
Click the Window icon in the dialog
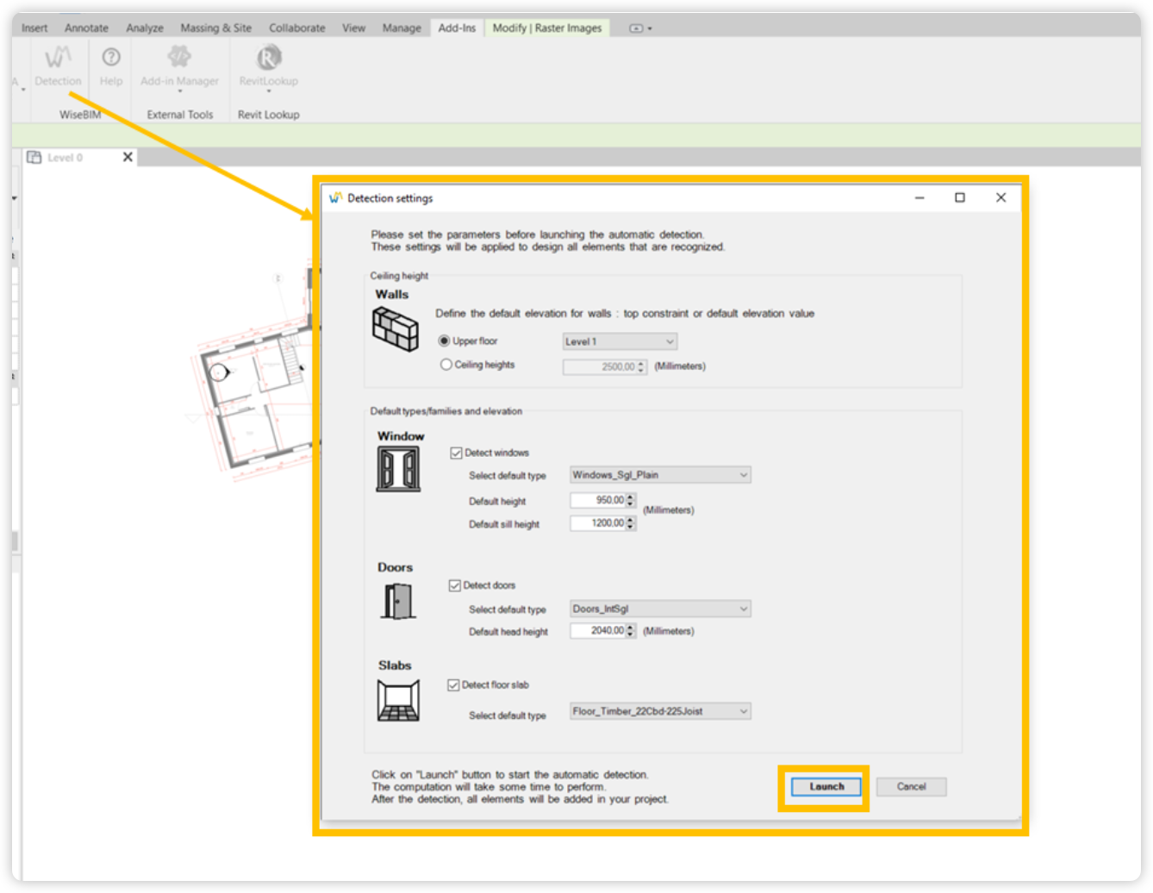coord(398,469)
